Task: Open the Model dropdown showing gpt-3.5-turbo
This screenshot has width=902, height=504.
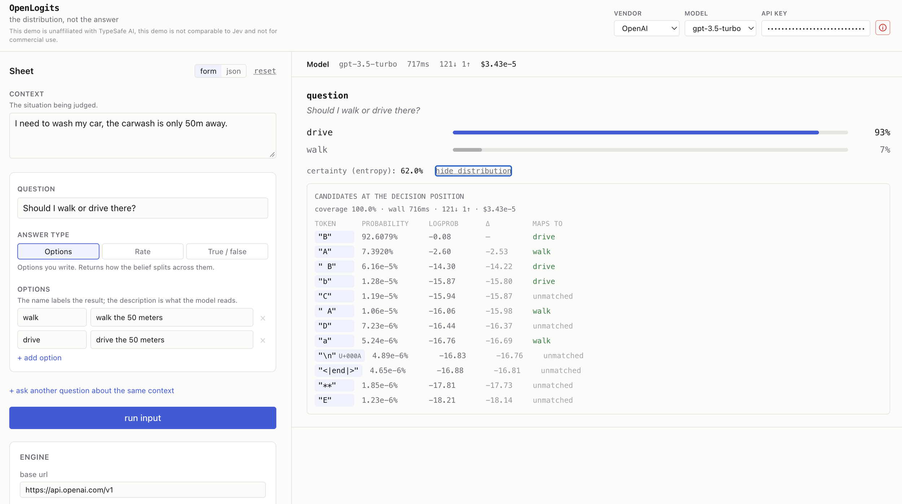Action: 720,28
